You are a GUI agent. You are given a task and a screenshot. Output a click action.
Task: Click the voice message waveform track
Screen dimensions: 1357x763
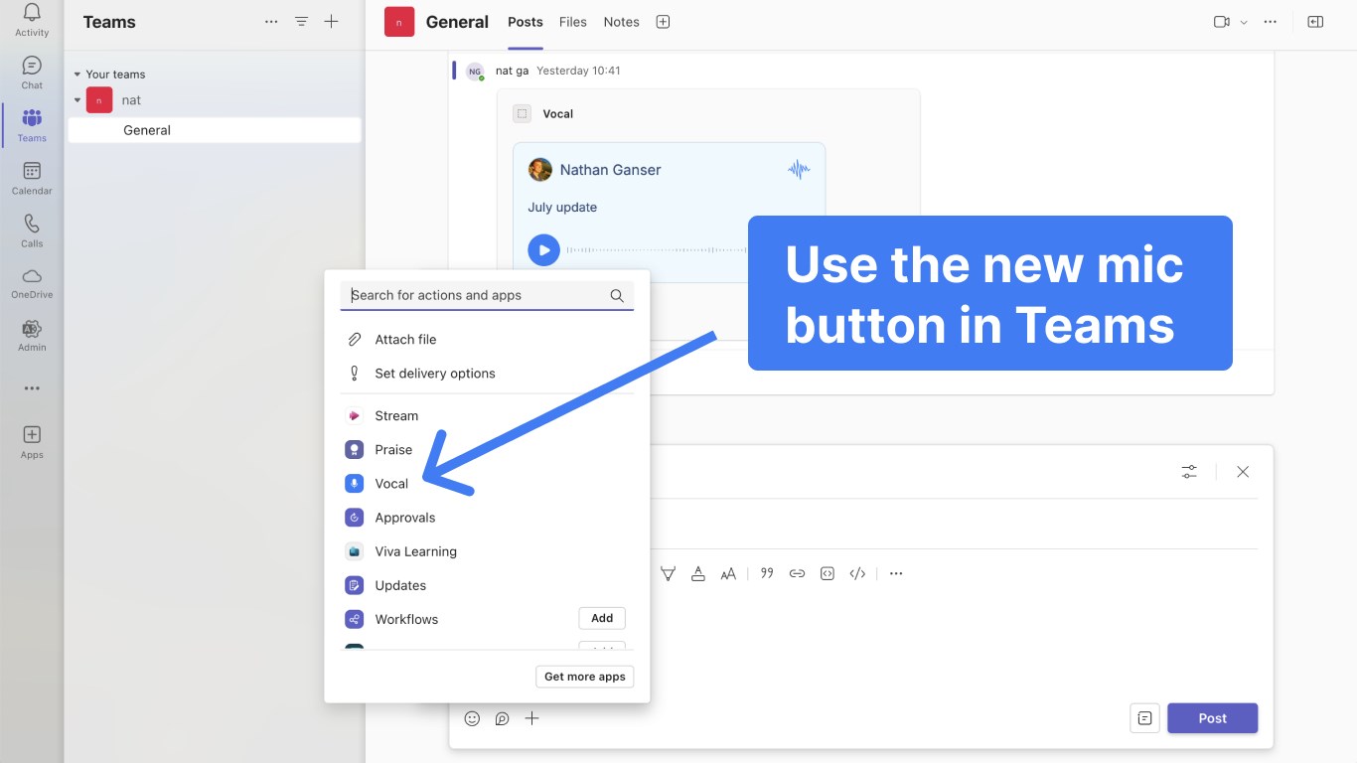click(x=656, y=250)
